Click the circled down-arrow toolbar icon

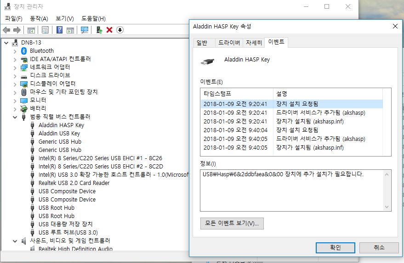120,30
